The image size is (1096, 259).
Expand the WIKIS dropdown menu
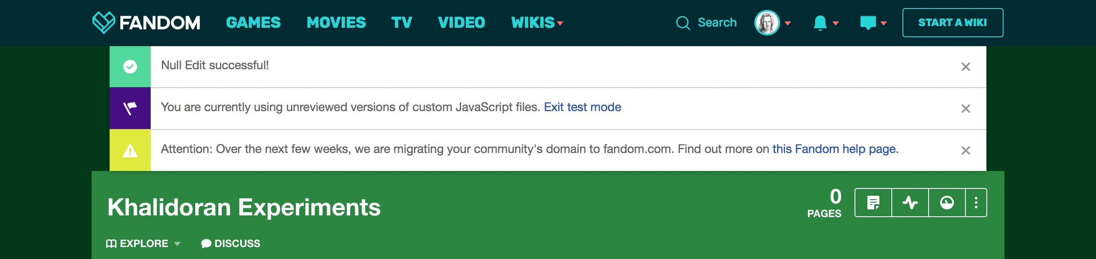pyautogui.click(x=537, y=23)
